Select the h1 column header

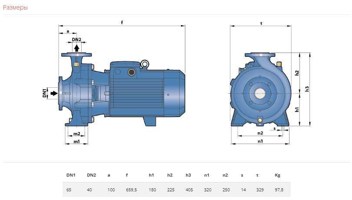click(151, 175)
